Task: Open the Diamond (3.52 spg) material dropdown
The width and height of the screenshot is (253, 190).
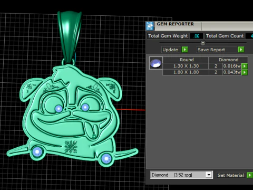Action: coord(209,175)
